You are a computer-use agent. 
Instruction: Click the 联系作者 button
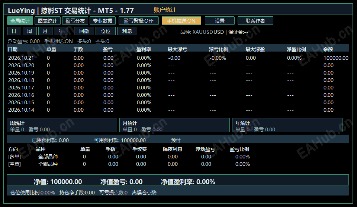pyautogui.click(x=255, y=21)
